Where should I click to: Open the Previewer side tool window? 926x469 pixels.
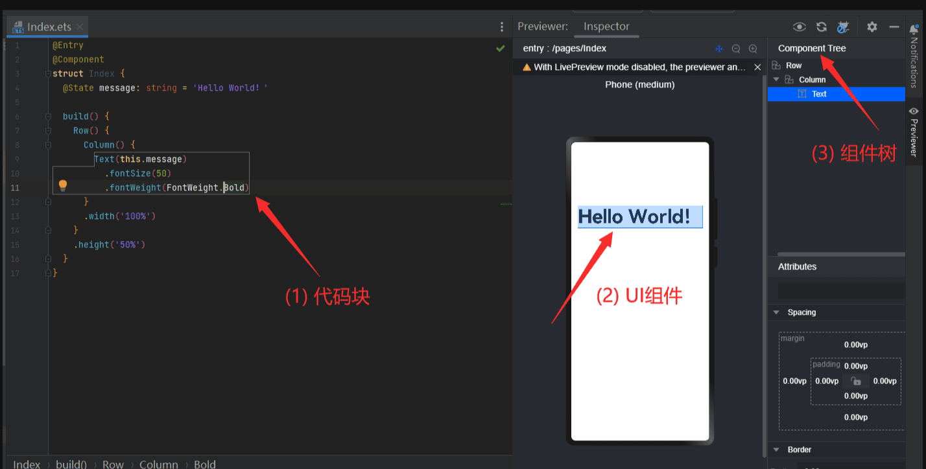914,132
